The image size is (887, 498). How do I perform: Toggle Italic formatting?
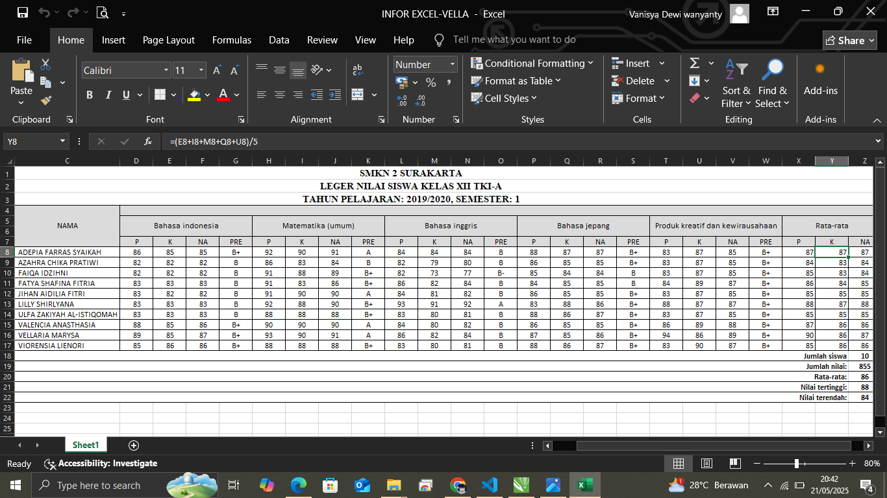tap(108, 95)
